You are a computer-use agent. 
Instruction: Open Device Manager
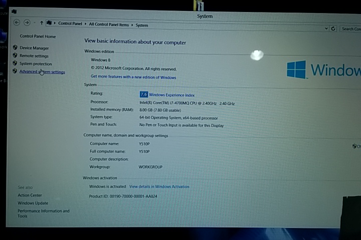pos(34,48)
